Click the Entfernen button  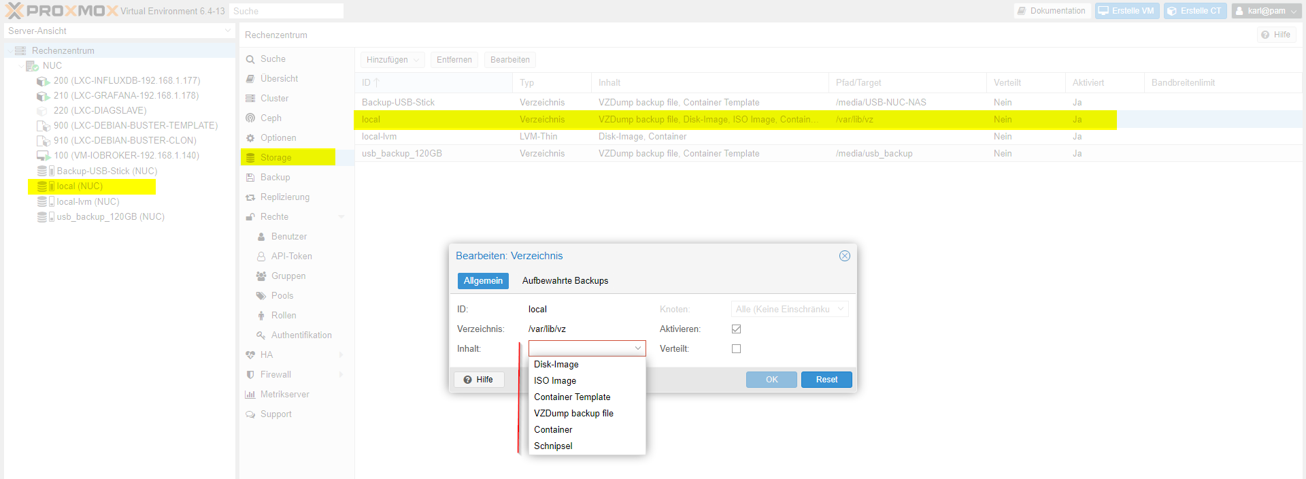(x=454, y=60)
